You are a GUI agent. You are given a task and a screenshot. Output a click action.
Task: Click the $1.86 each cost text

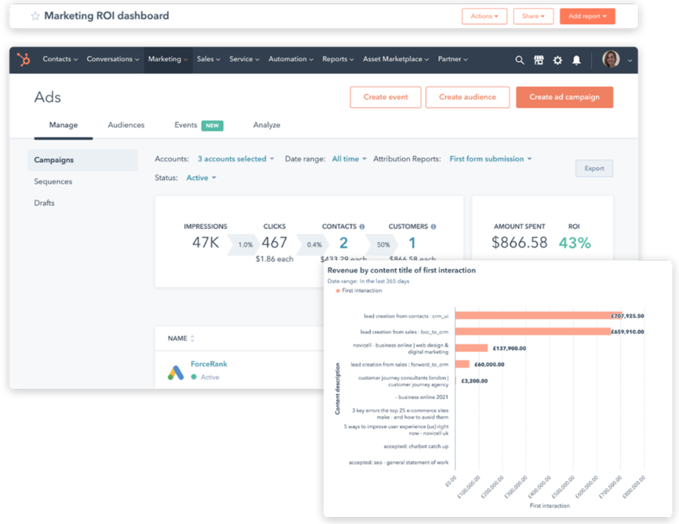275,259
